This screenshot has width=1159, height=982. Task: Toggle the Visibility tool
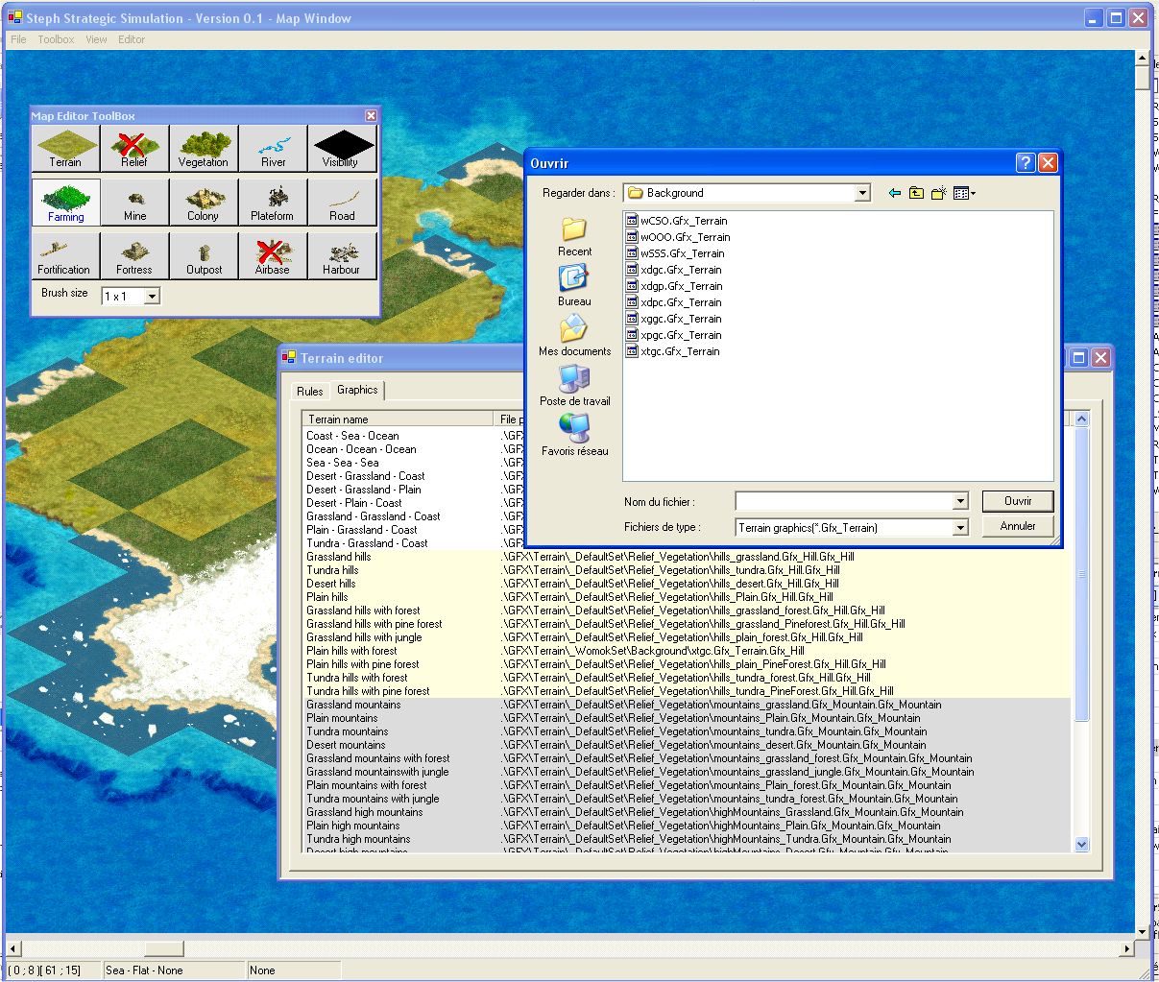[342, 149]
